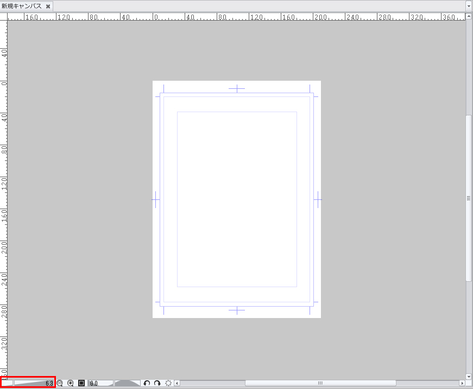Image resolution: width=473 pixels, height=389 pixels.
Task: Open the canvas tab list dropdown arrow
Action: 469,6
